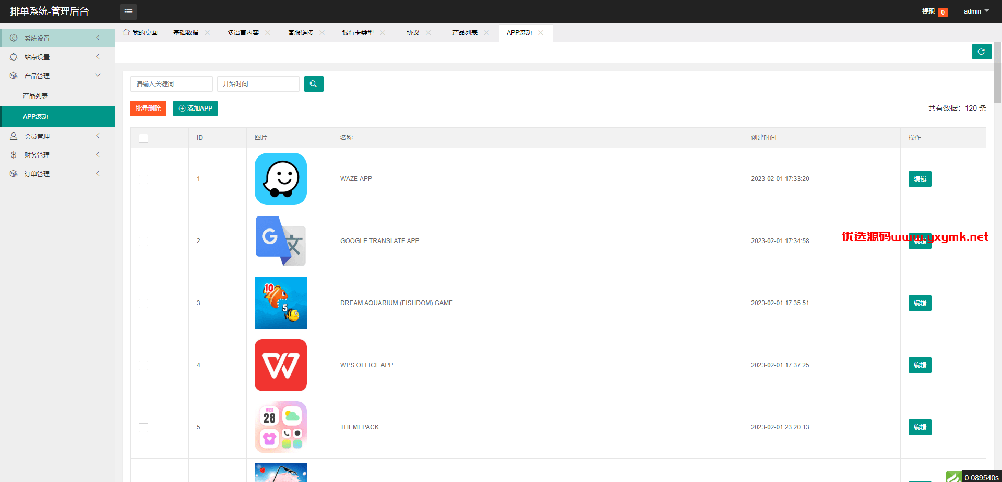The image size is (1002, 482).
Task: Check the checkbox for WAZE APP row
Action: 144,179
